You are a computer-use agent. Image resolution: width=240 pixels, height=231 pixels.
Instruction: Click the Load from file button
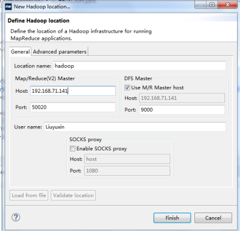click(x=29, y=195)
